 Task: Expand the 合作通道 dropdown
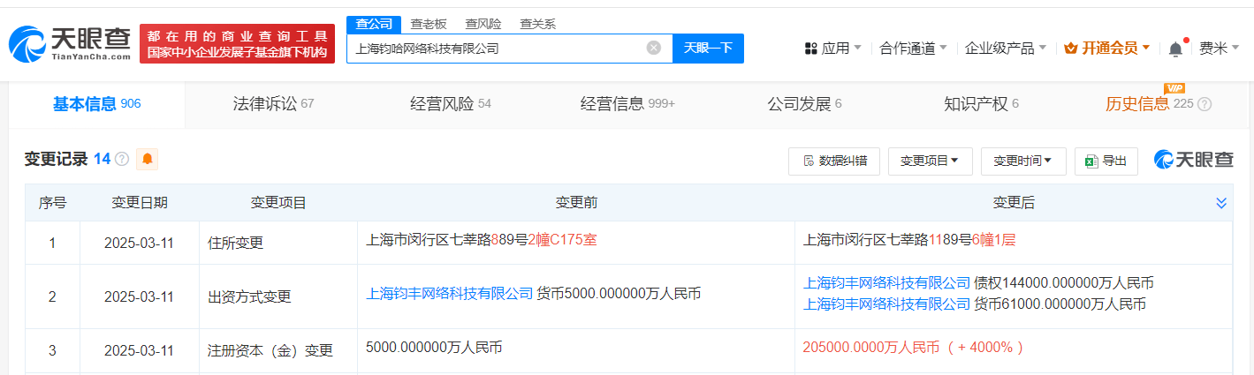tap(914, 49)
